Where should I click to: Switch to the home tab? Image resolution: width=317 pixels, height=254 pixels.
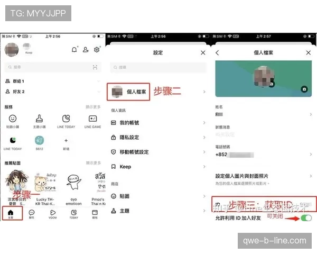coord(11,214)
